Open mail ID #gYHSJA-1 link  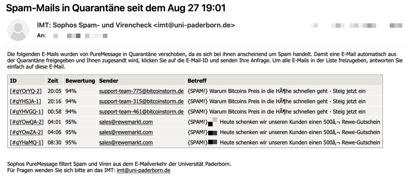pyautogui.click(x=25, y=101)
